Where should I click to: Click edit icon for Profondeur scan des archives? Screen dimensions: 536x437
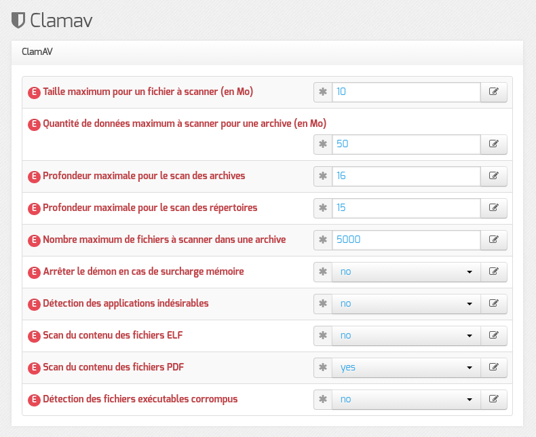pyautogui.click(x=494, y=176)
